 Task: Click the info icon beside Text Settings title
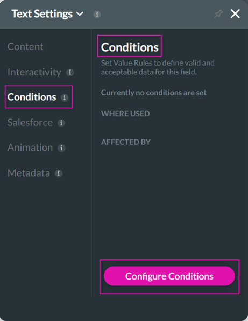click(97, 15)
